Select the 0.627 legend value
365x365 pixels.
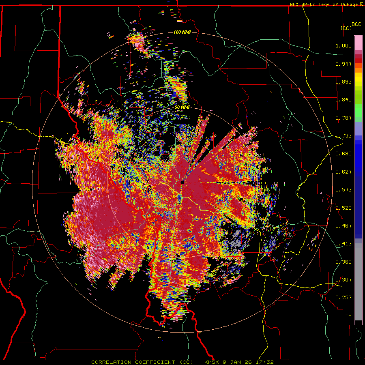pyautogui.click(x=344, y=172)
